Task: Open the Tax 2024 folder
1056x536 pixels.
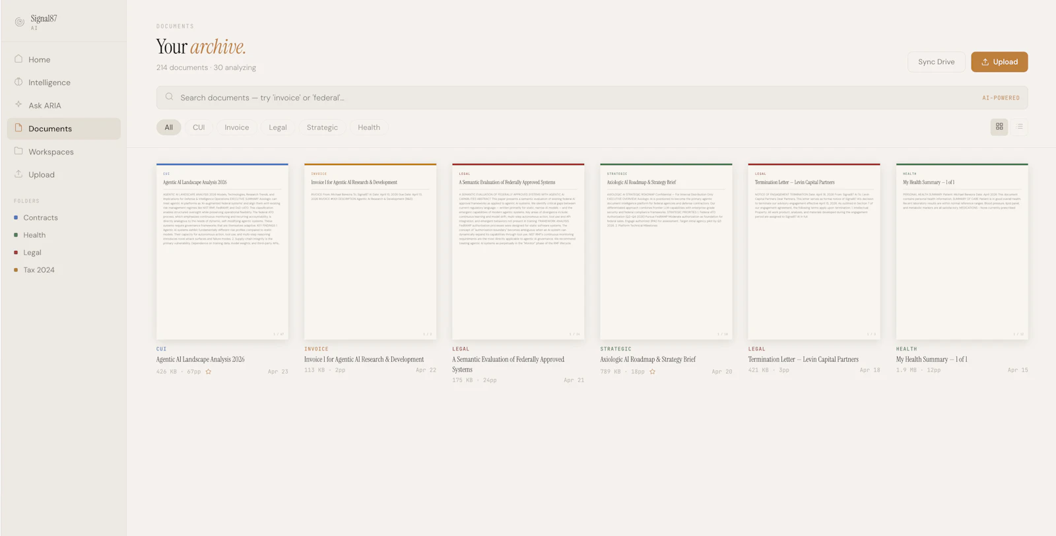Action: 39,270
